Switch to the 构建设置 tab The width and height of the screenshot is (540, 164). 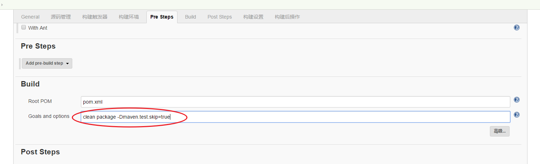tap(253, 17)
